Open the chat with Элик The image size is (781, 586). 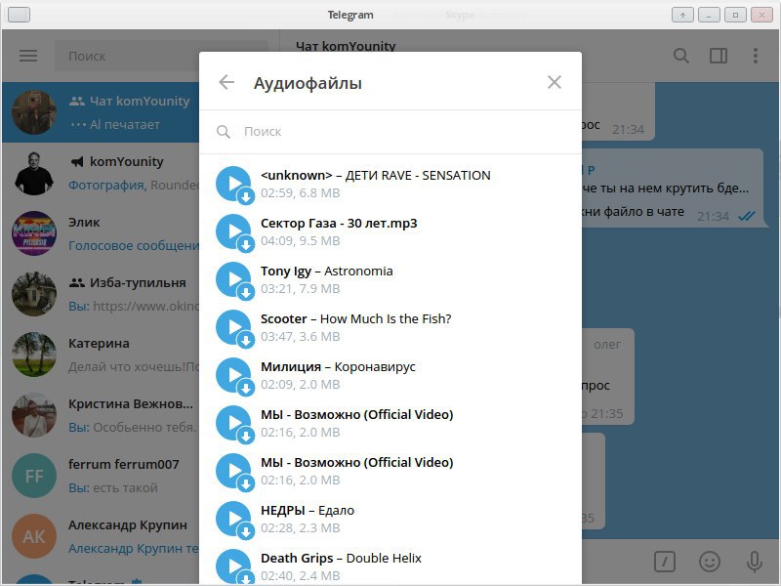[x=101, y=233]
